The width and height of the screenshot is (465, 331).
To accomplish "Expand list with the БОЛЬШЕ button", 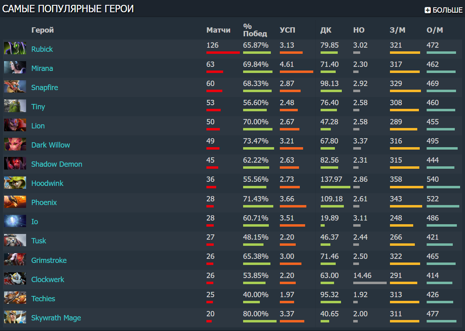I will tap(443, 10).
